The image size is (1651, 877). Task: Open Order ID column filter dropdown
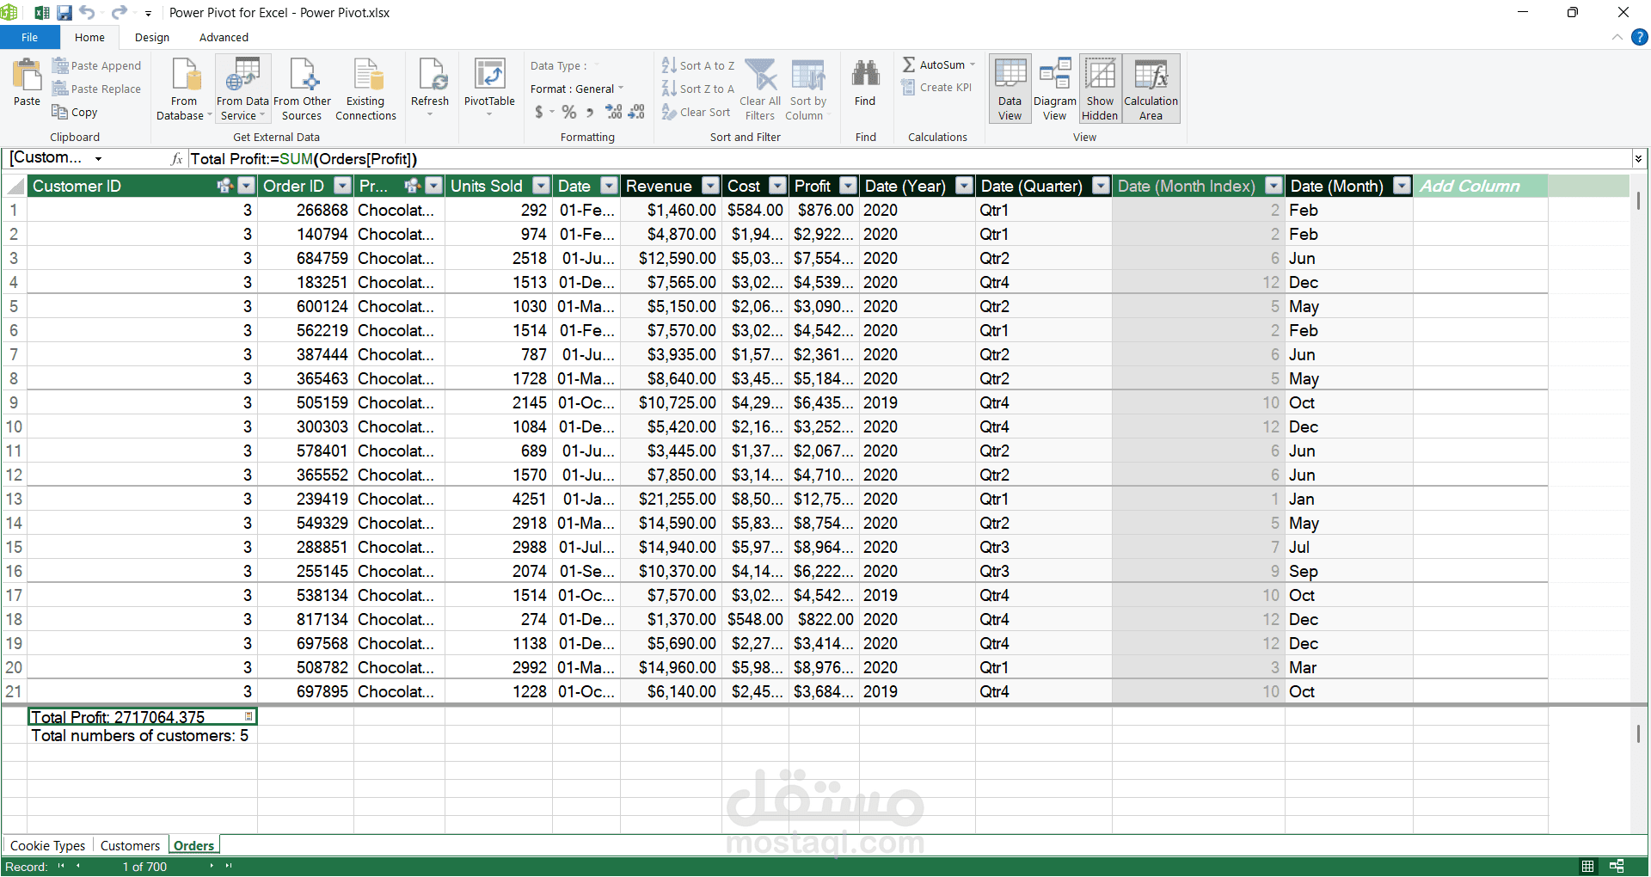click(x=342, y=186)
